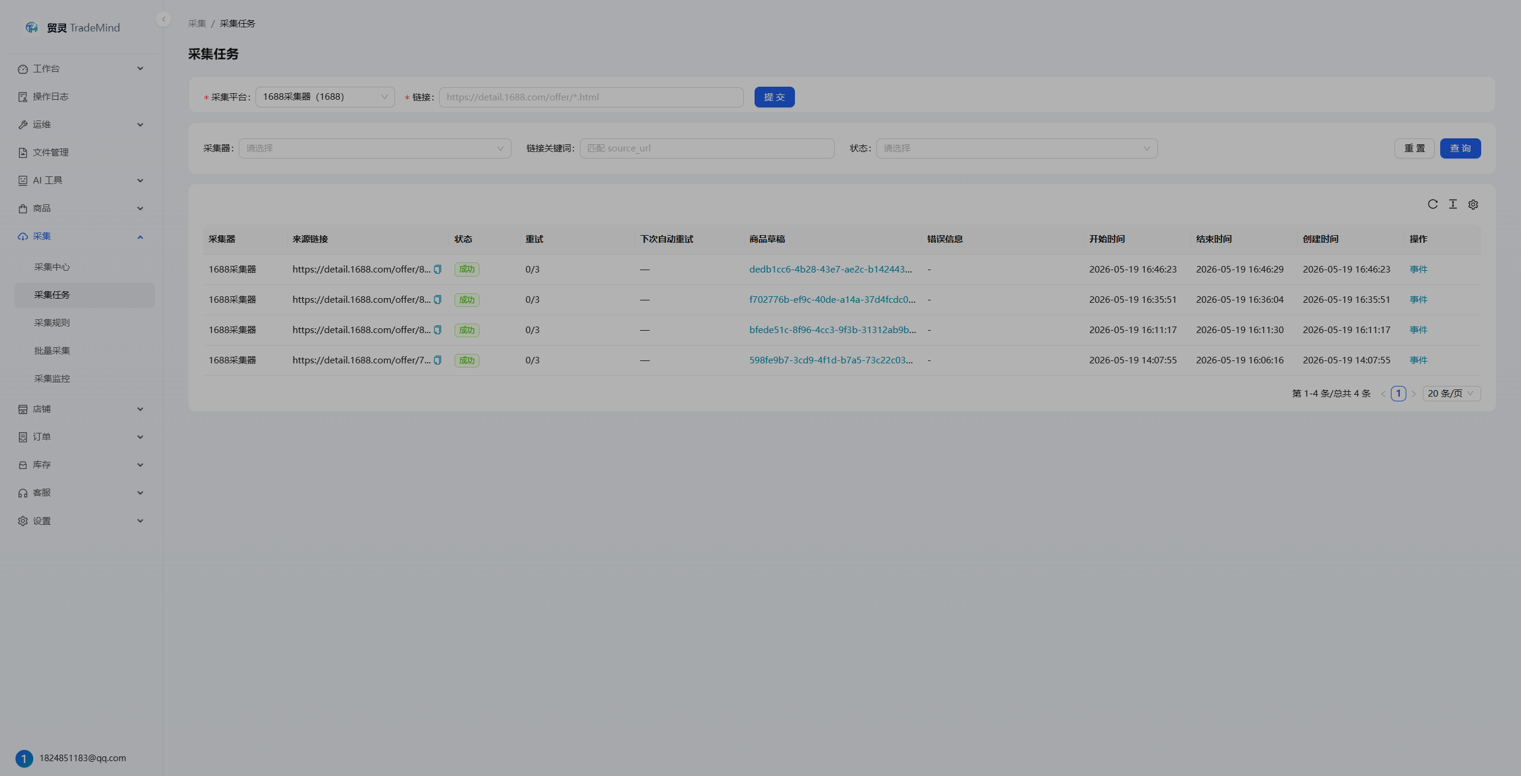Copy source link of the f702776b row
The height and width of the screenshot is (776, 1521).
tap(438, 299)
